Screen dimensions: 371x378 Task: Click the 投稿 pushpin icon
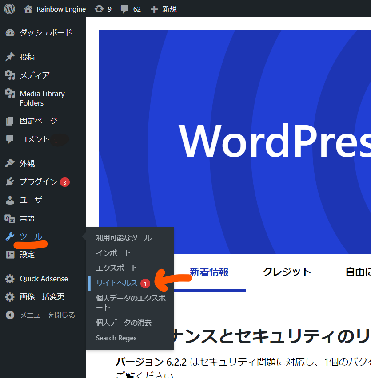[10, 57]
